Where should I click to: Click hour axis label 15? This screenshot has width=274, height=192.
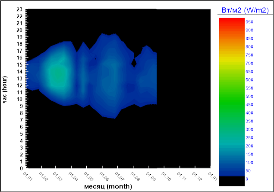click(x=19, y=64)
